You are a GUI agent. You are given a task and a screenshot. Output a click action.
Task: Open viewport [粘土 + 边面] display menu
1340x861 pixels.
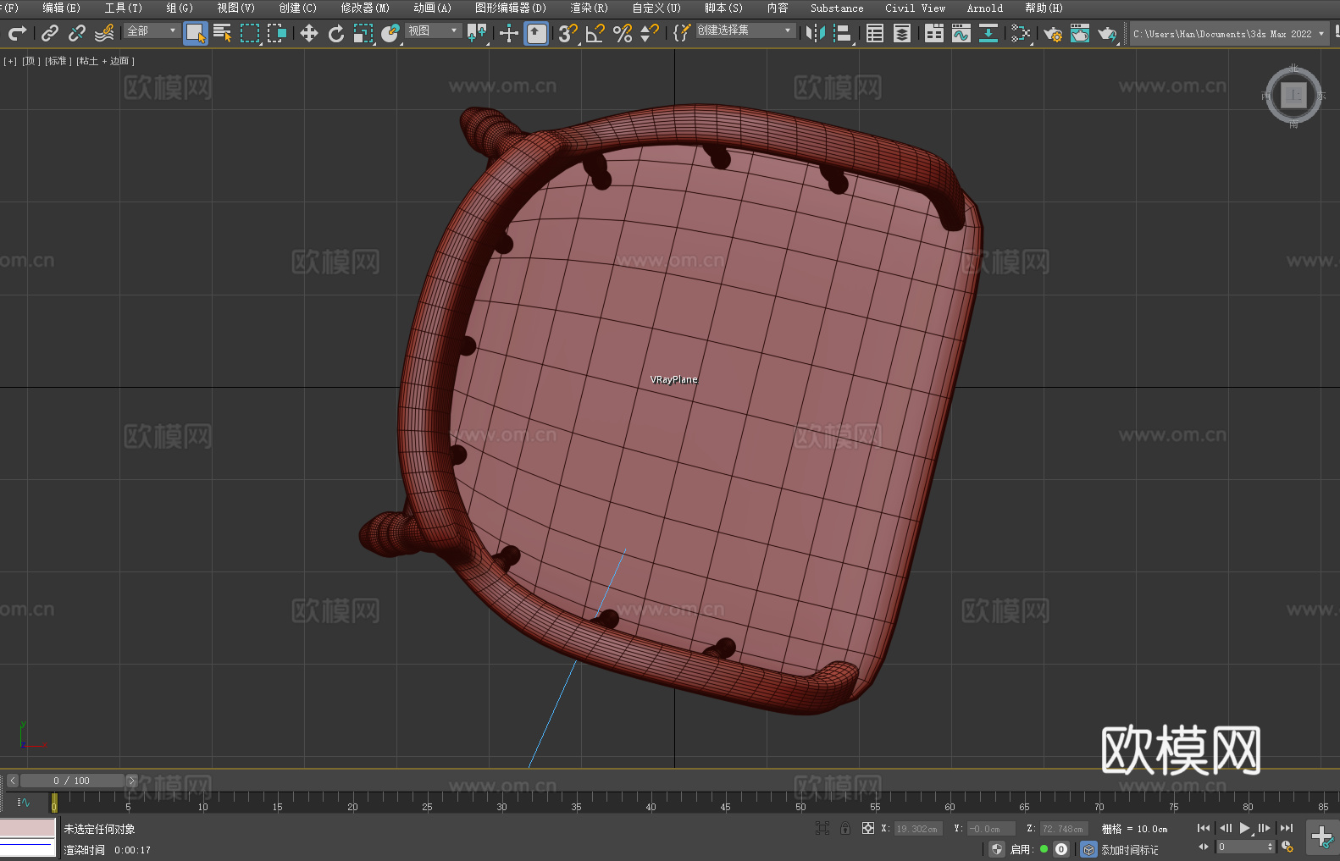point(106,61)
